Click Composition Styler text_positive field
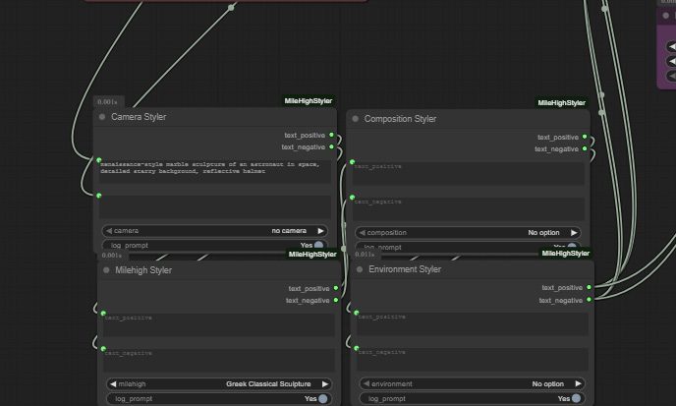676x406 pixels. [469, 174]
